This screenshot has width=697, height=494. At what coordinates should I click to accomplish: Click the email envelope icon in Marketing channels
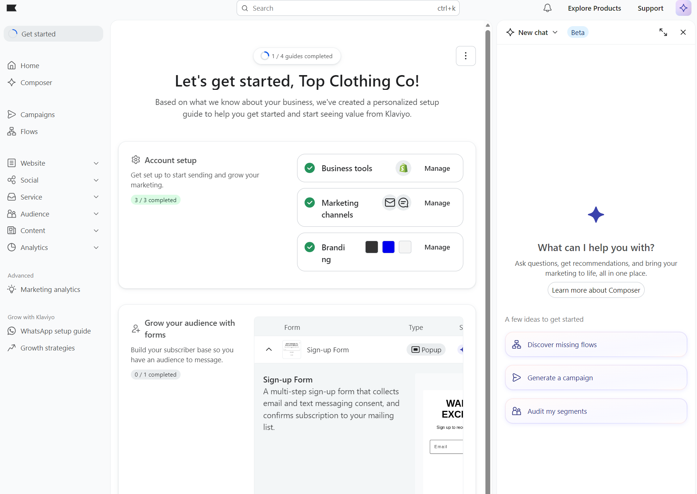coord(390,202)
